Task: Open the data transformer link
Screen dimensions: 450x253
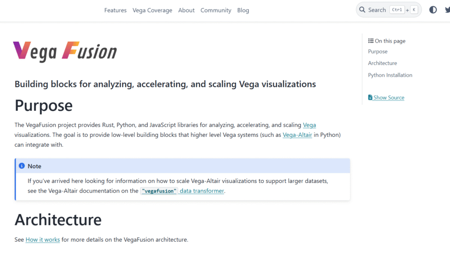Action: (x=202, y=190)
